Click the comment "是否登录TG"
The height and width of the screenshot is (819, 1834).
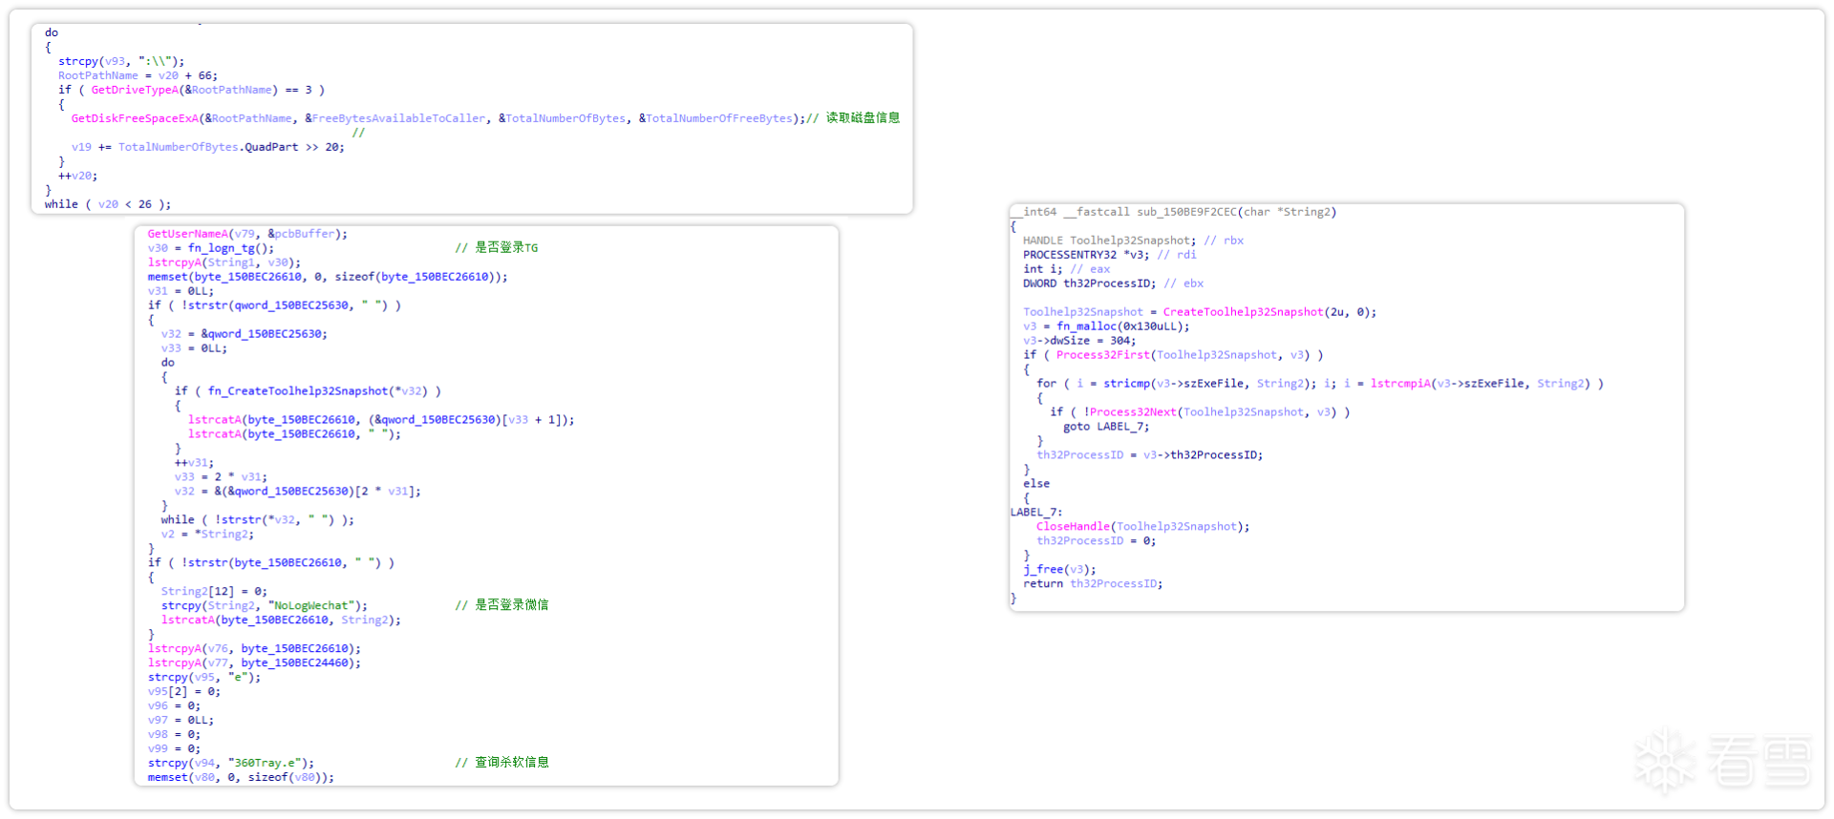click(506, 248)
